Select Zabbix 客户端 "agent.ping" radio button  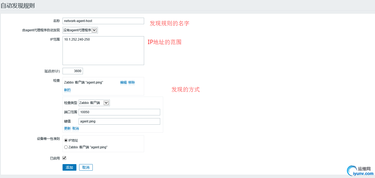[x=66, y=147]
